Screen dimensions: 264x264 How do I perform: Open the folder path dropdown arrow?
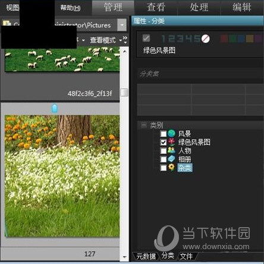[x=122, y=25]
